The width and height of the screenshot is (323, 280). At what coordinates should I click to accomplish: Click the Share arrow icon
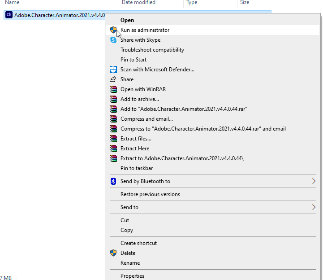pyautogui.click(x=113, y=79)
